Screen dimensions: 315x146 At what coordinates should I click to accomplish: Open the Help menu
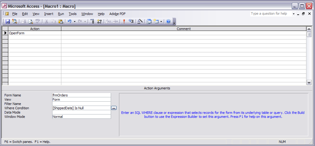coord(101,14)
